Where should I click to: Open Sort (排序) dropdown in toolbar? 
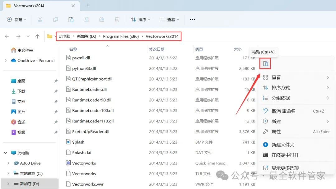coord(140,20)
